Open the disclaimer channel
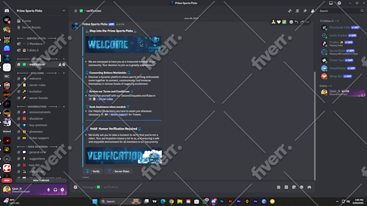The height and width of the screenshot is (206, 367). click(41, 119)
